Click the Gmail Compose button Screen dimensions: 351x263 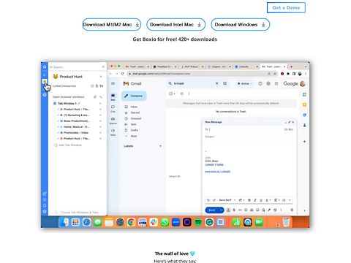(134, 96)
